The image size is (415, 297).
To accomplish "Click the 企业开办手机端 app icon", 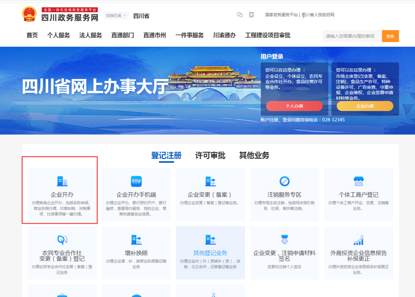I will click(x=136, y=181).
